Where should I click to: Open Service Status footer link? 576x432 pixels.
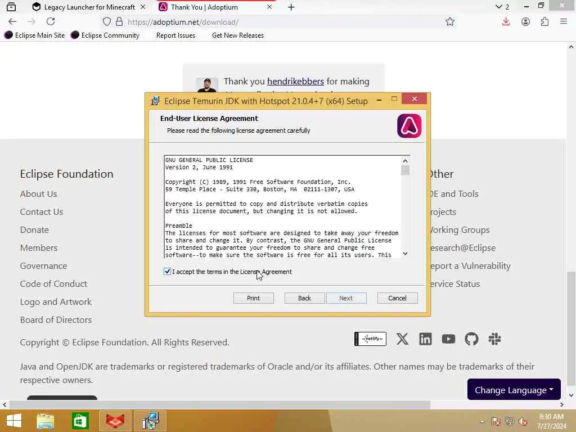click(x=455, y=283)
